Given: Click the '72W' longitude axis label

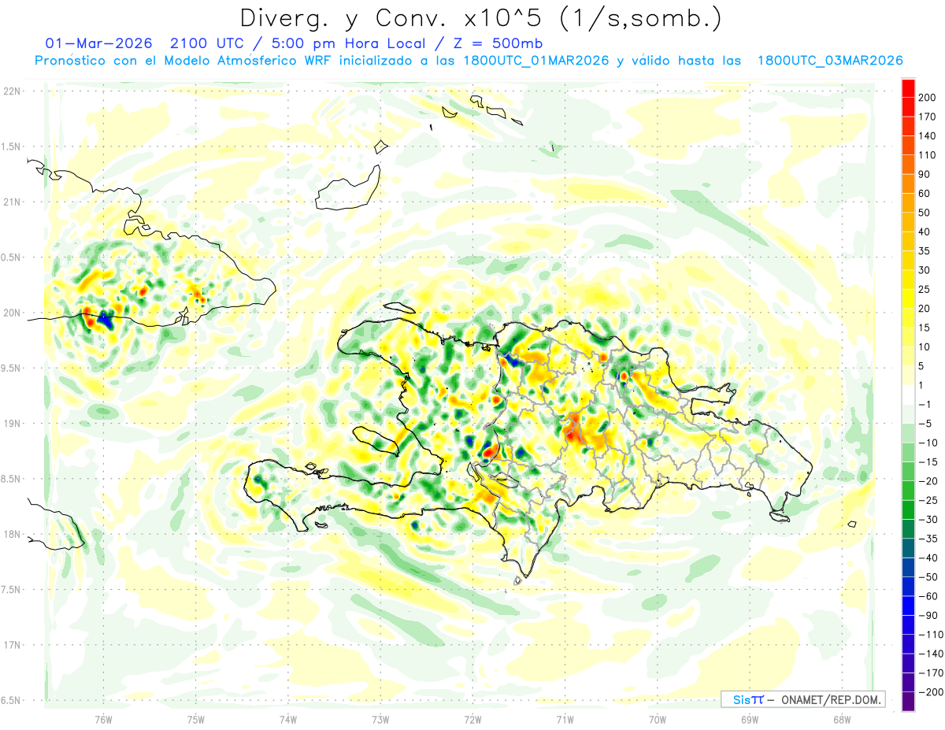Looking at the screenshot, I should click(472, 719).
